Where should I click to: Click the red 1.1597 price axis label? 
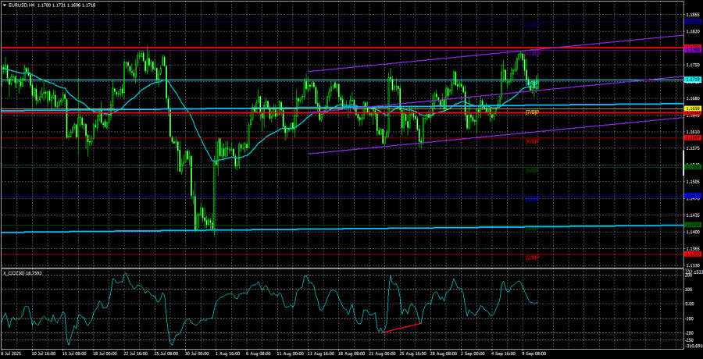(692, 138)
